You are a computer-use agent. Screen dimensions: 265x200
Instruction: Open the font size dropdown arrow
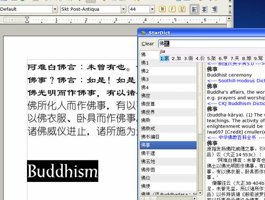152,9
